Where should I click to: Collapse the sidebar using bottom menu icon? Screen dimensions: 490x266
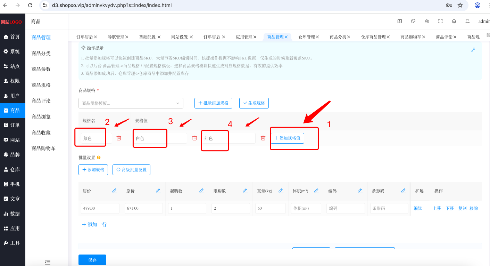point(48,262)
